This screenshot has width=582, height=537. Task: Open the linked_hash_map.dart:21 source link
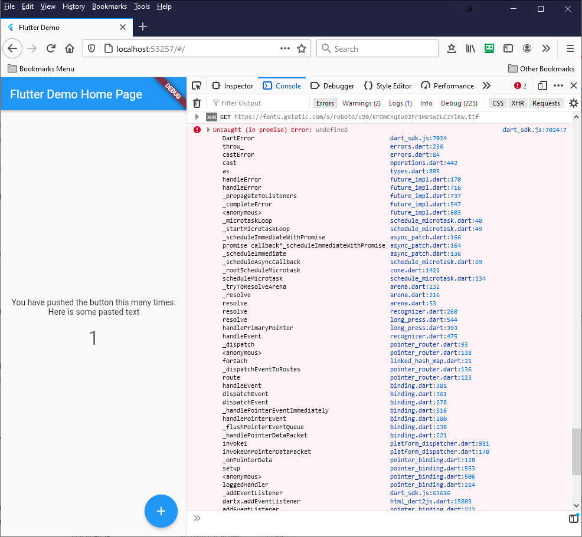[430, 361]
